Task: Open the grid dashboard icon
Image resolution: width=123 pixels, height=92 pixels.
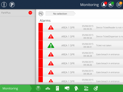Action: click(12, 5)
